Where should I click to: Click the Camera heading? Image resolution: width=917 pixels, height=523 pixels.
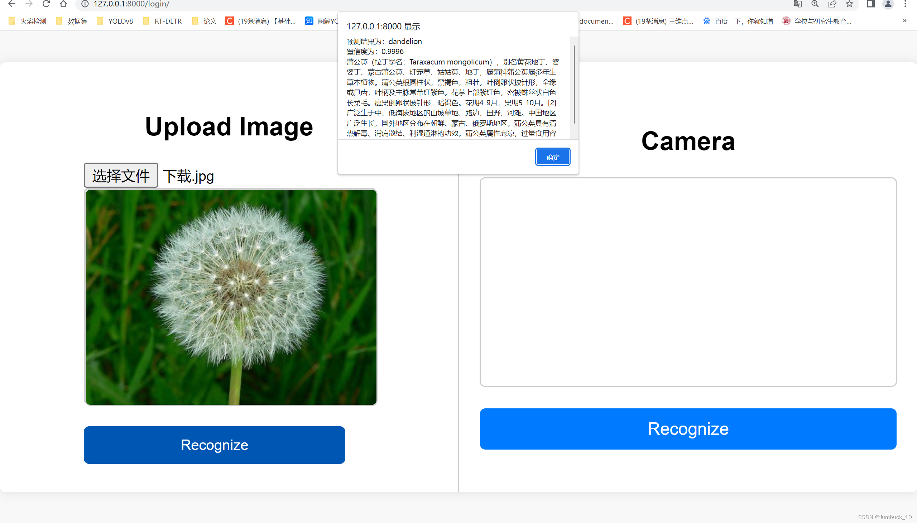pos(688,141)
